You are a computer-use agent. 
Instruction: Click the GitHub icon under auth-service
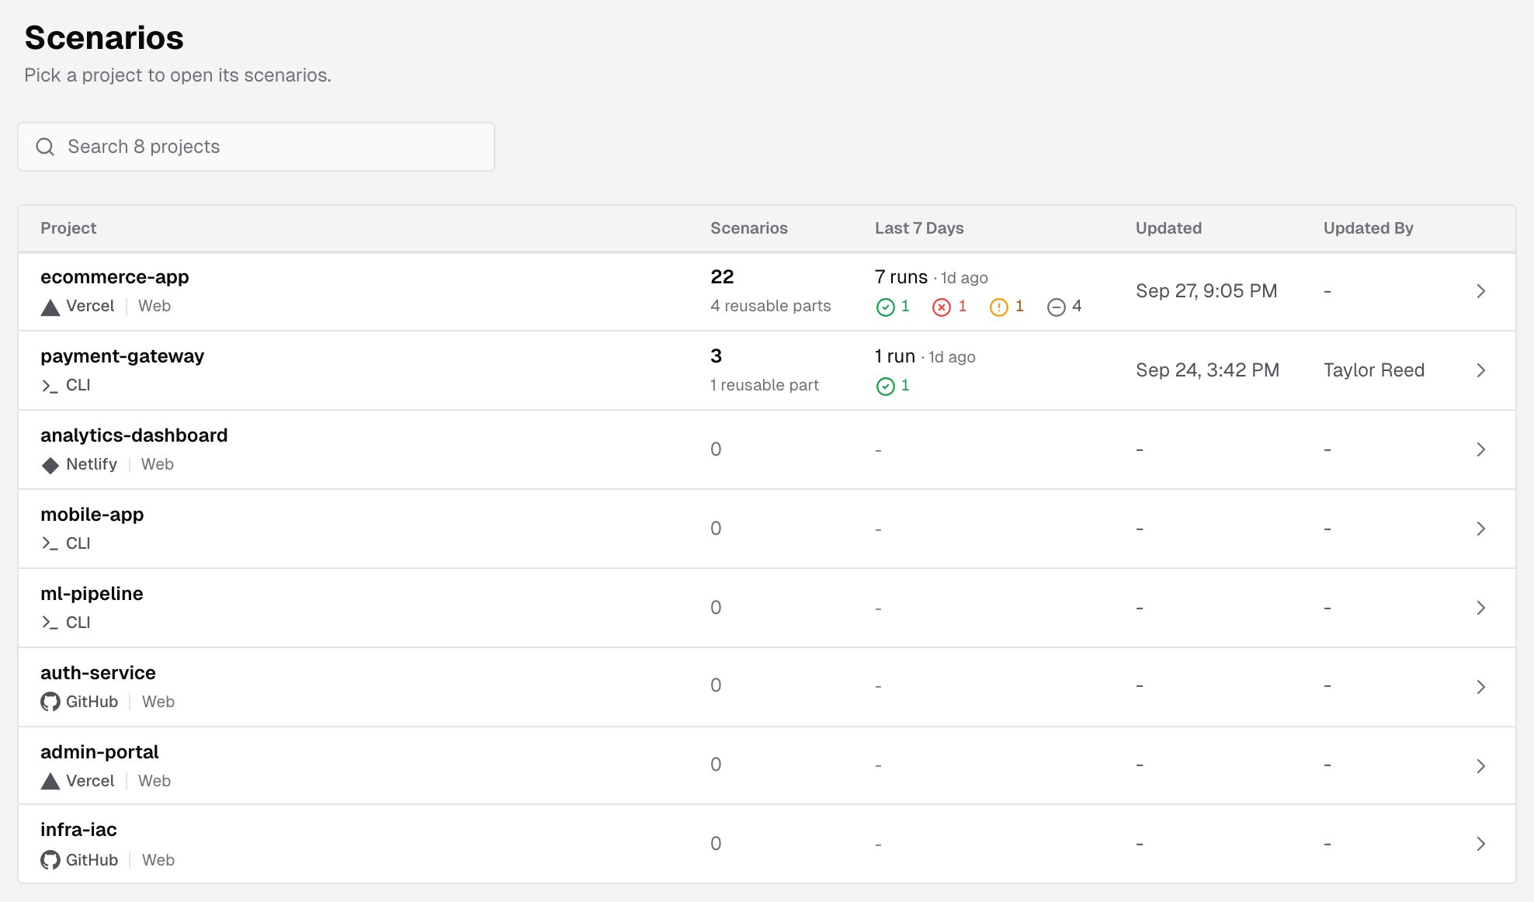pos(50,702)
